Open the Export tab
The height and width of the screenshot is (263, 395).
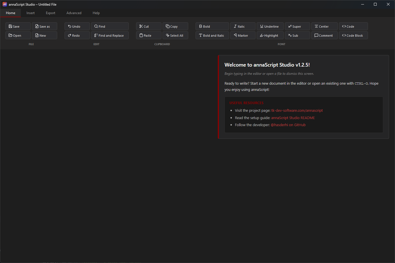[x=50, y=13]
